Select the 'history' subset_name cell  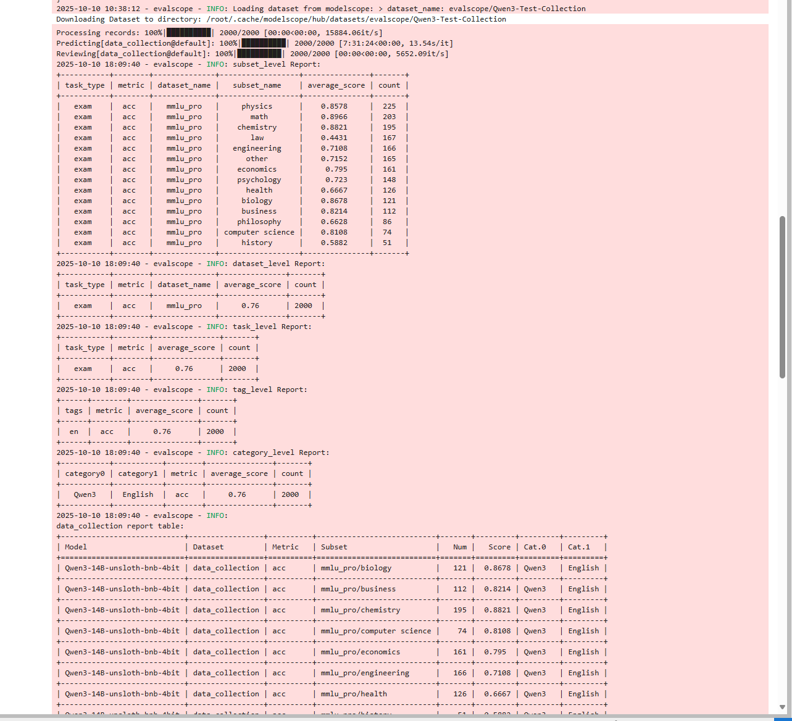point(257,243)
